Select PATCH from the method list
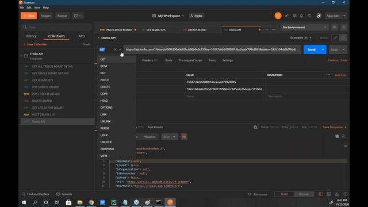 coord(117,80)
